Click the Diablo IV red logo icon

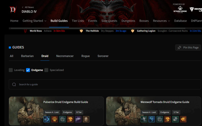pos(13,9)
